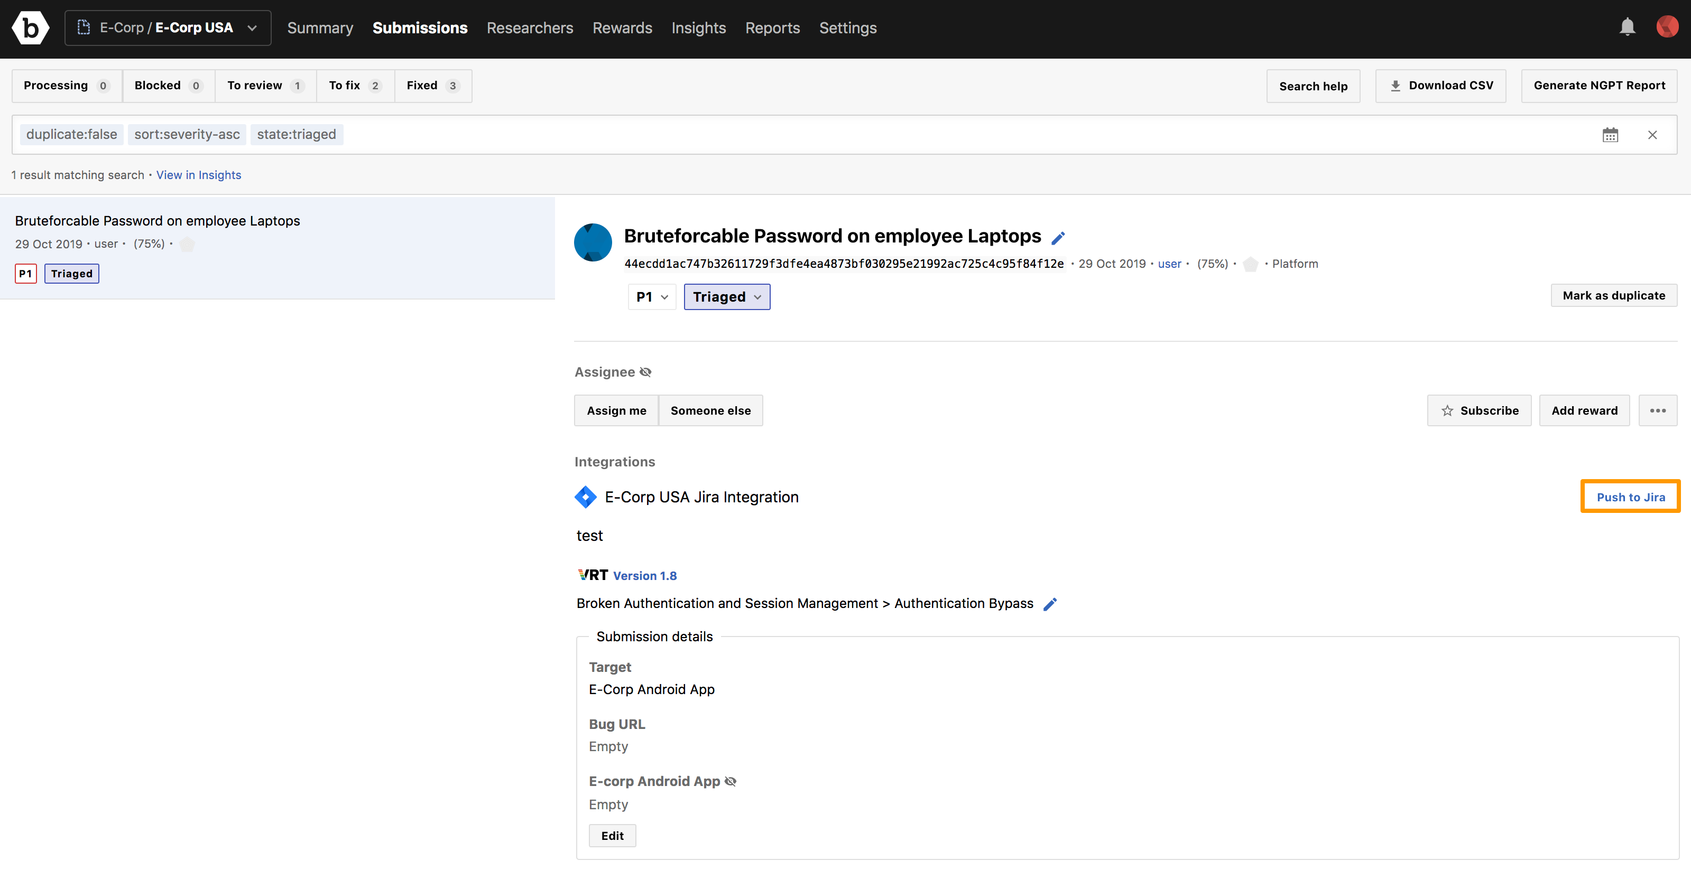The width and height of the screenshot is (1691, 870).
Task: Edit the submission title with pencil icon
Action: point(1058,238)
